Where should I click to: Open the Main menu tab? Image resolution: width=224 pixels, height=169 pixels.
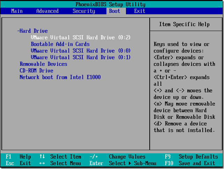coord(17,11)
